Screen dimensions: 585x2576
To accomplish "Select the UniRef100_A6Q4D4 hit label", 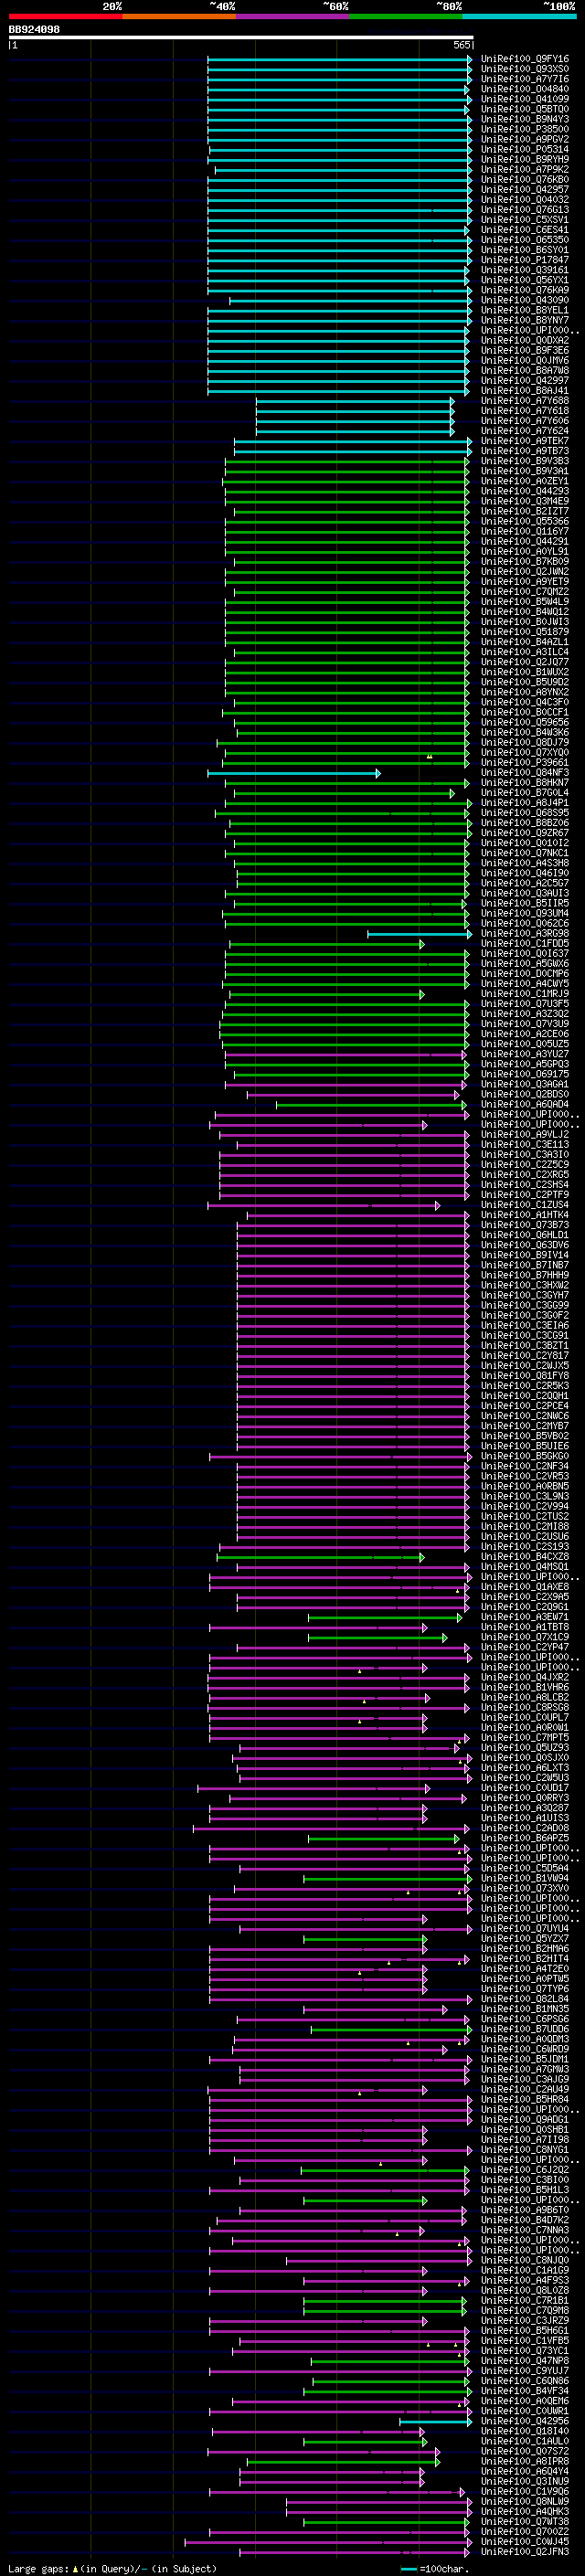I will pyautogui.click(x=525, y=1105).
